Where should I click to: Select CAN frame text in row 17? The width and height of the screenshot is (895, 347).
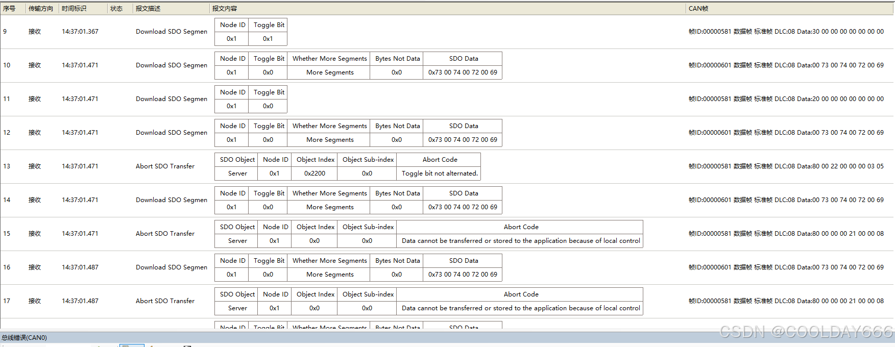pos(786,301)
